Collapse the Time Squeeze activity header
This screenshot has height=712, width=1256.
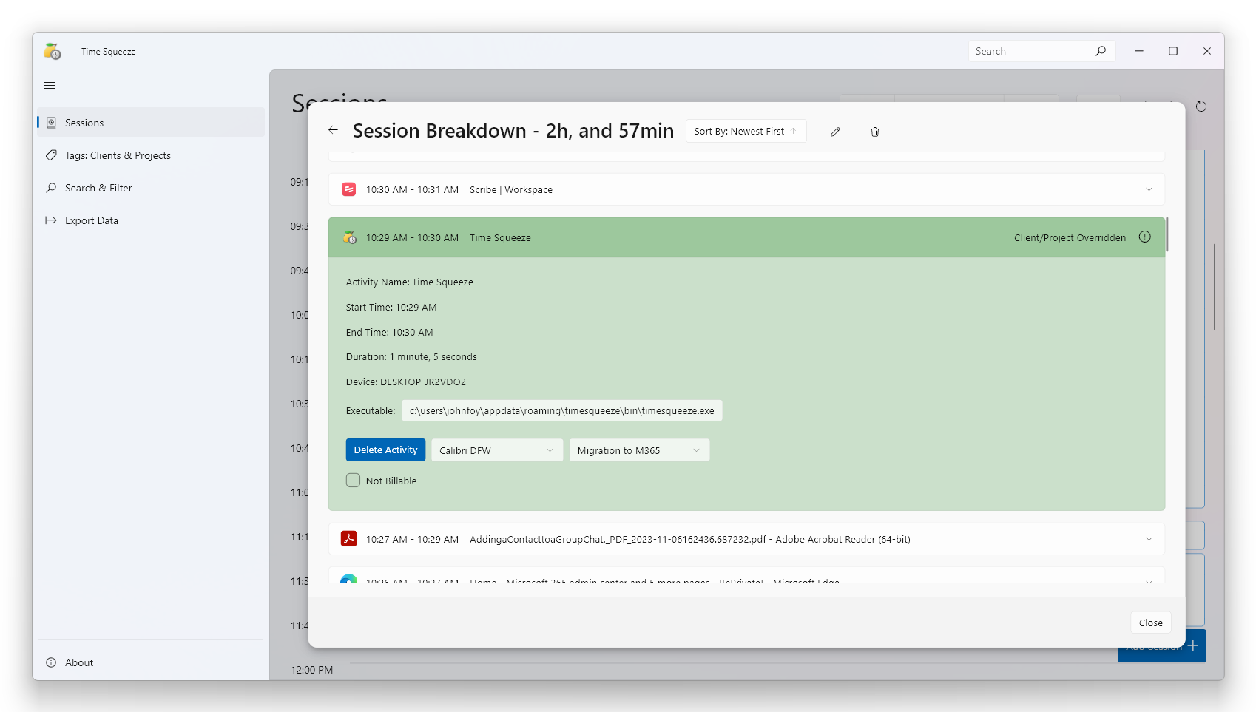click(x=746, y=237)
